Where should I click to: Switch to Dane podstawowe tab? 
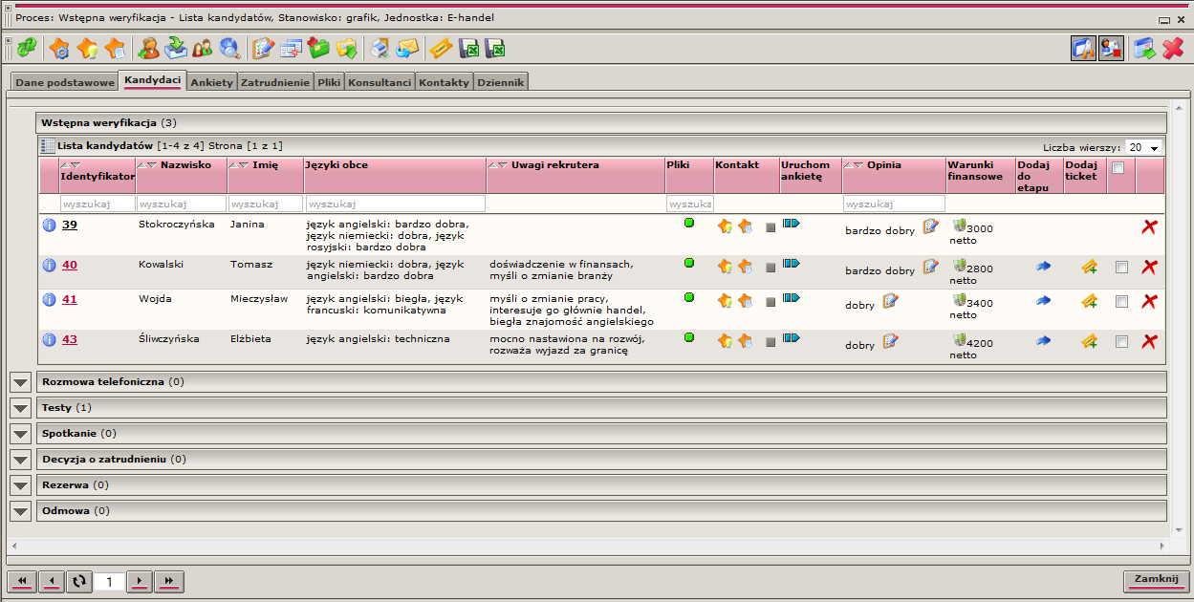coord(65,82)
